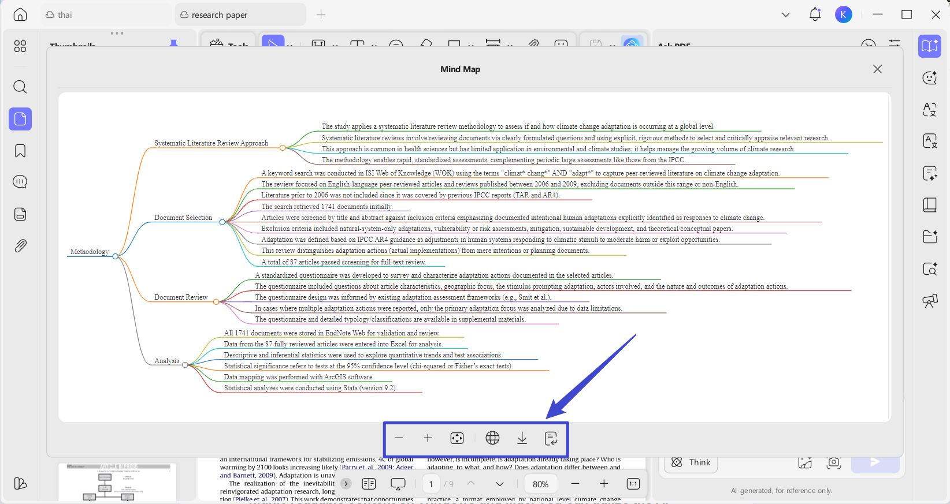This screenshot has width=950, height=504.
Task: Open the form fields panel icon
Action: pyautogui.click(x=20, y=214)
